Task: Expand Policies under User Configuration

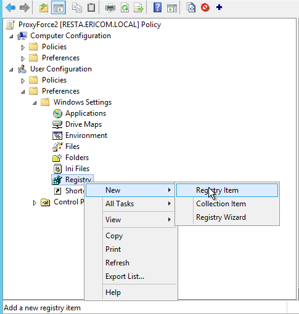Action: coord(23,81)
